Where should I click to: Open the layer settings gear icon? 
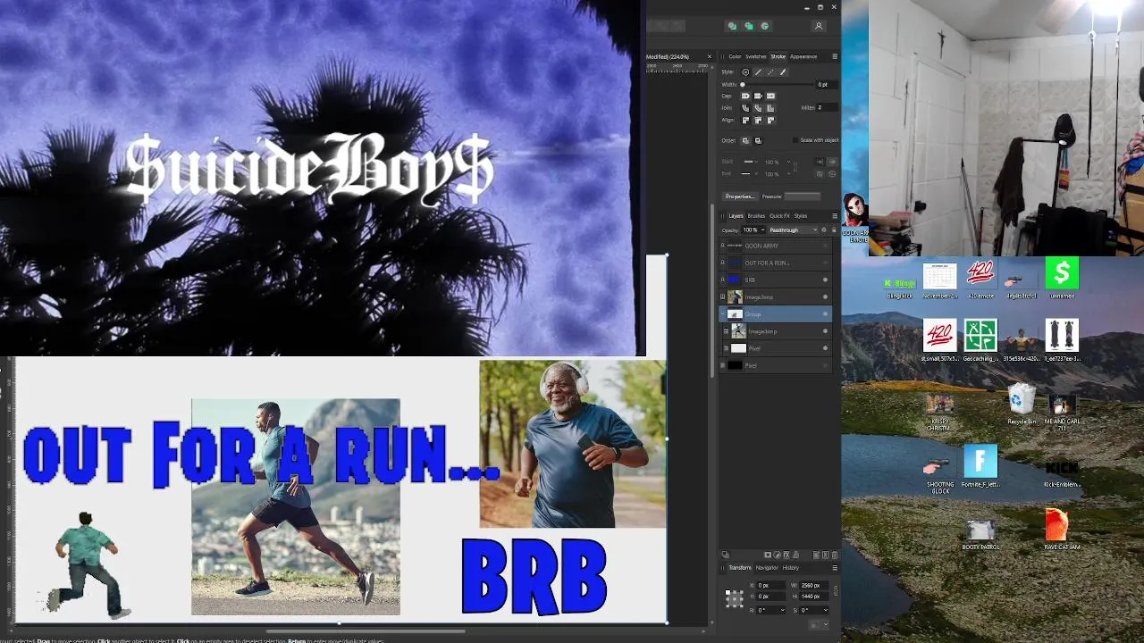(824, 230)
